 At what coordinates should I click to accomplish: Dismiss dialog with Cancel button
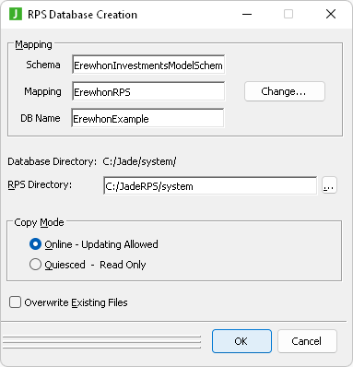[307, 341]
